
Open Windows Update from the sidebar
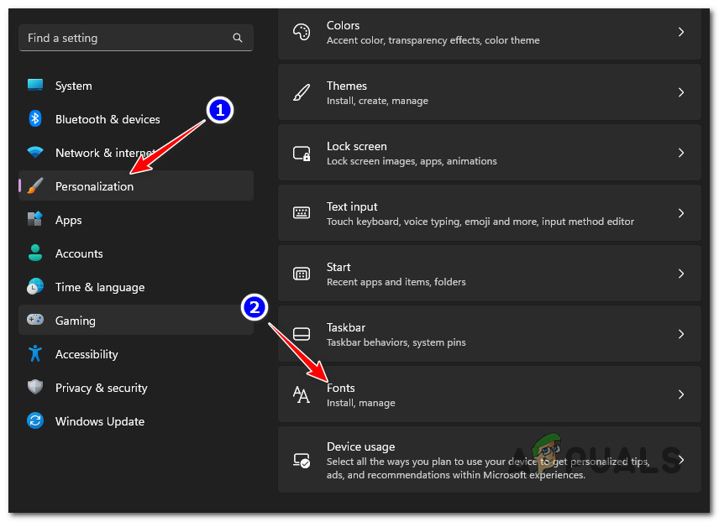pyautogui.click(x=99, y=421)
